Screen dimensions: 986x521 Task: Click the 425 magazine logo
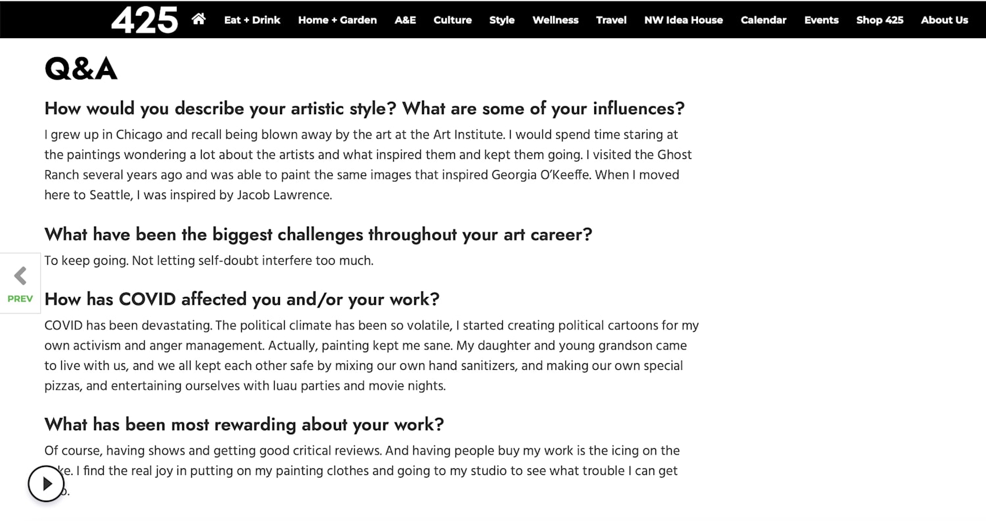[x=145, y=20]
